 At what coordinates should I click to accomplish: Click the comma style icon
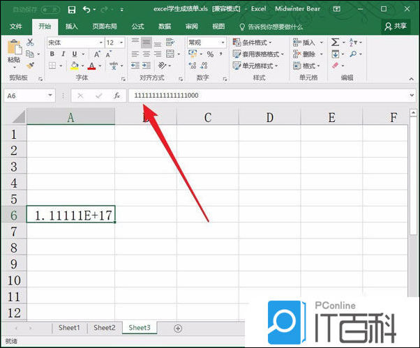[x=221, y=54]
